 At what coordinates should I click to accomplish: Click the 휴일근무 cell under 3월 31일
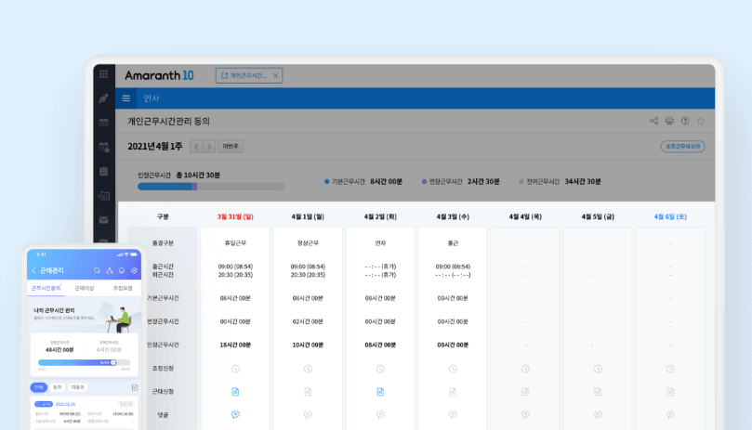pyautogui.click(x=235, y=243)
